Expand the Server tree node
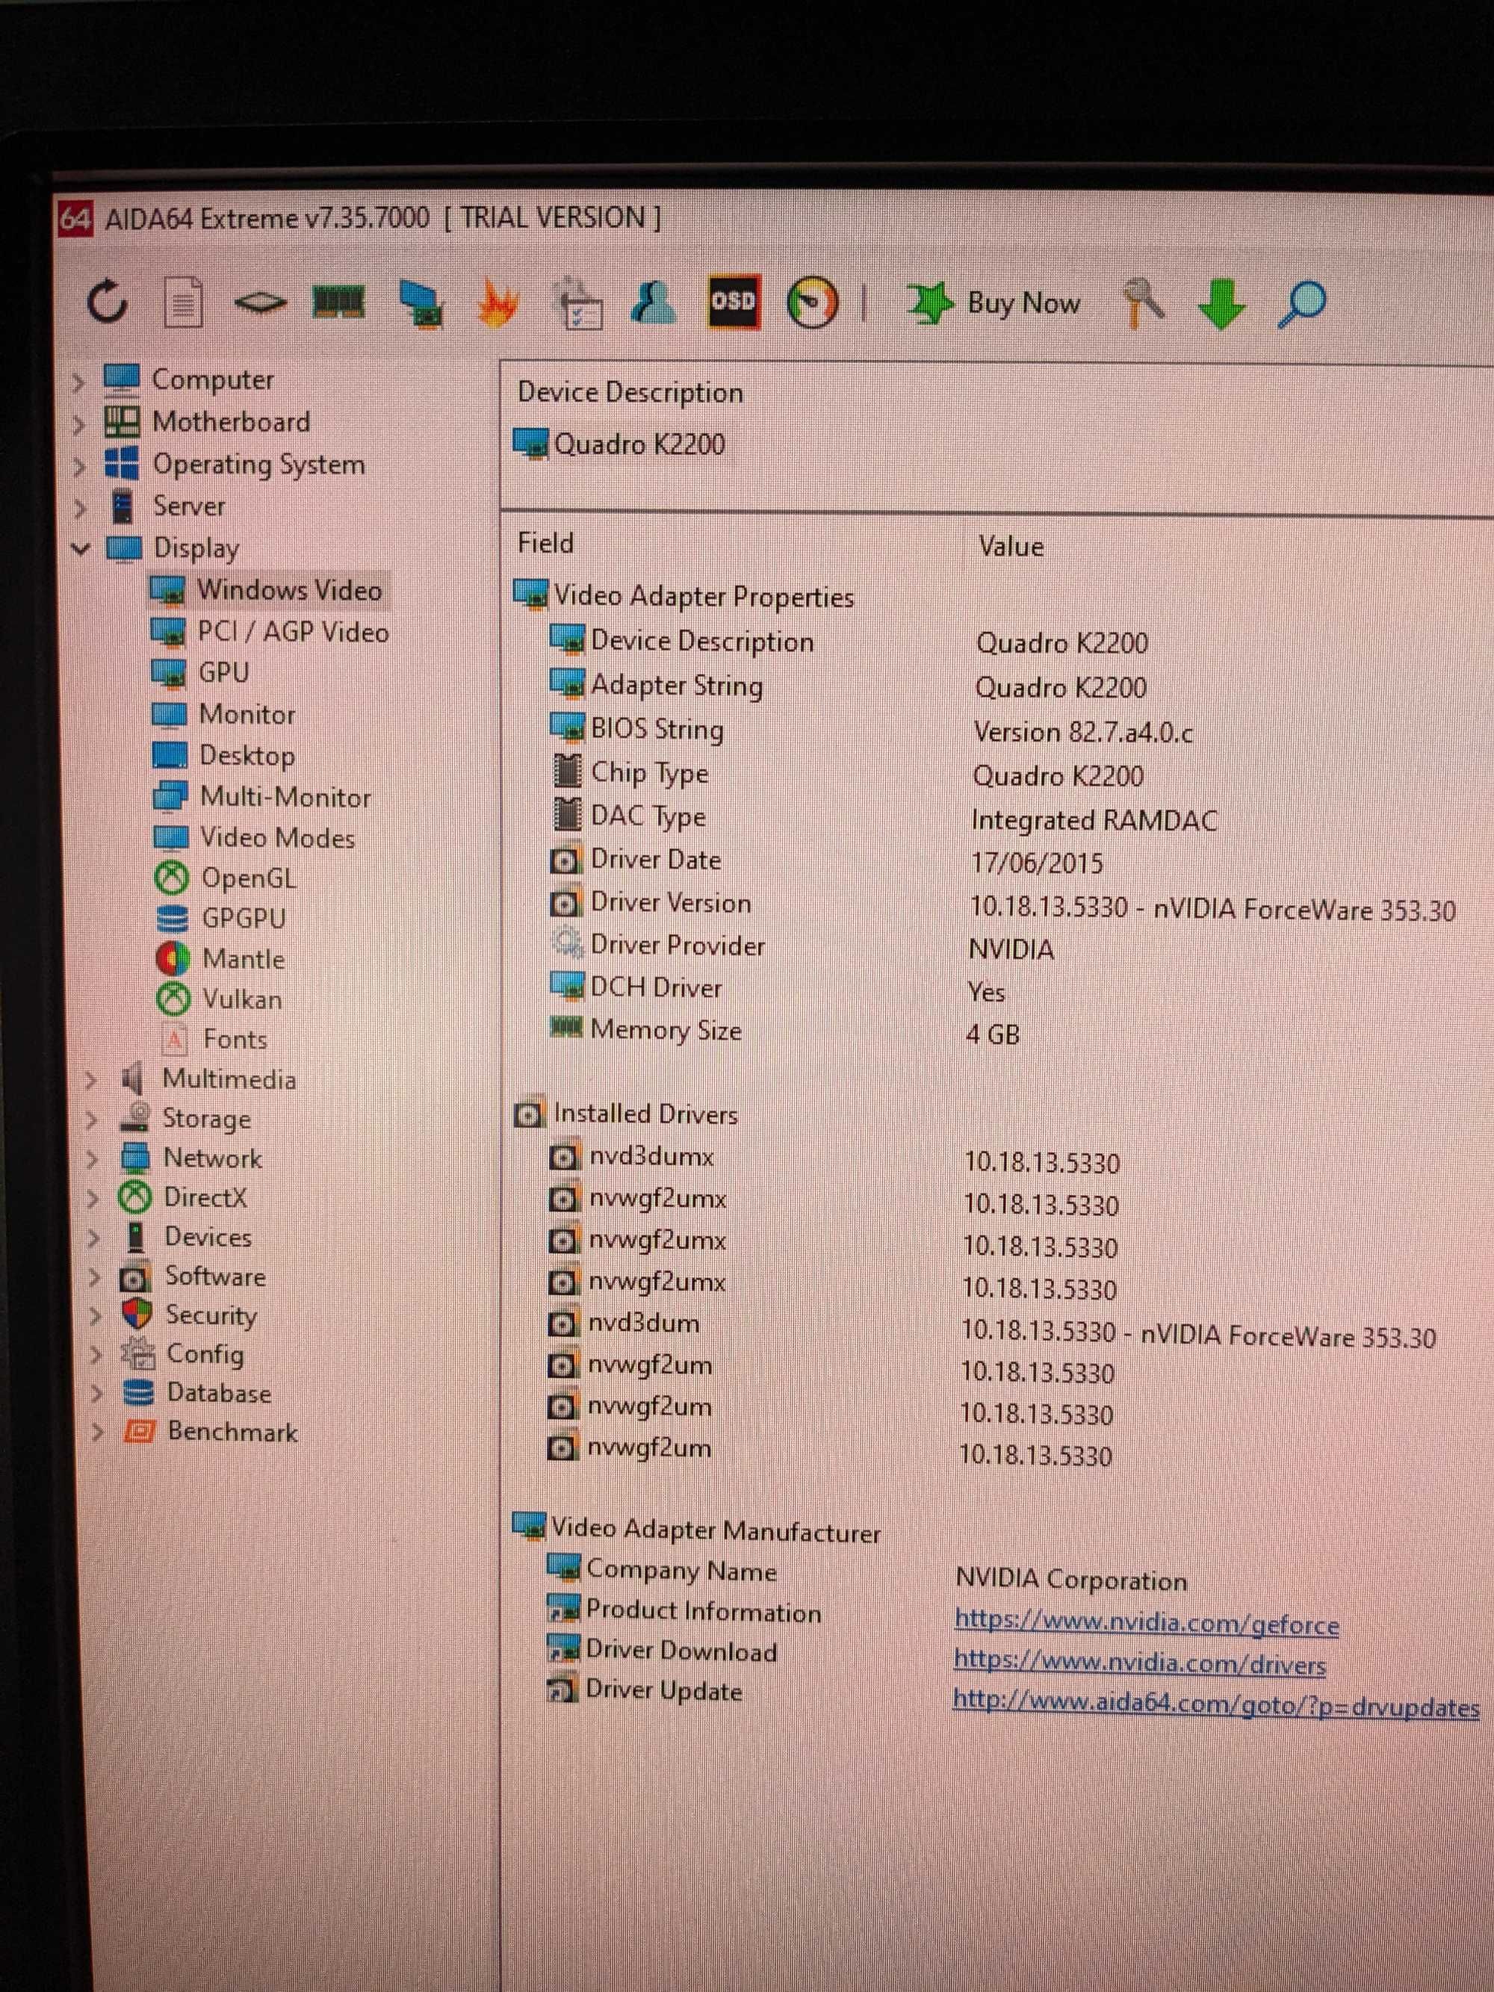Screen dimensions: 1494x1992 pos(80,508)
